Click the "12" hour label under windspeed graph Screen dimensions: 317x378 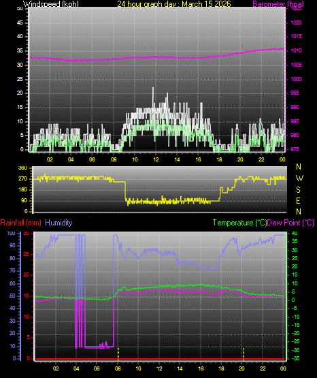(156, 159)
